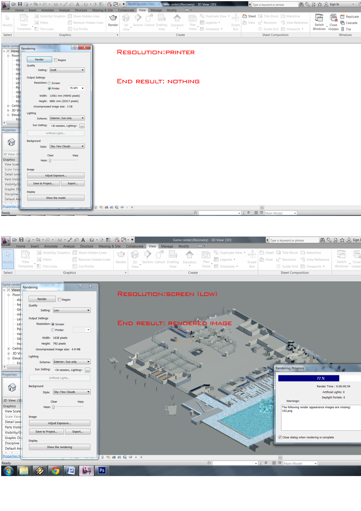The image size is (361, 511).
Task: Switch to Annotate tab in upper Revit ribbon
Action: tap(47, 10)
